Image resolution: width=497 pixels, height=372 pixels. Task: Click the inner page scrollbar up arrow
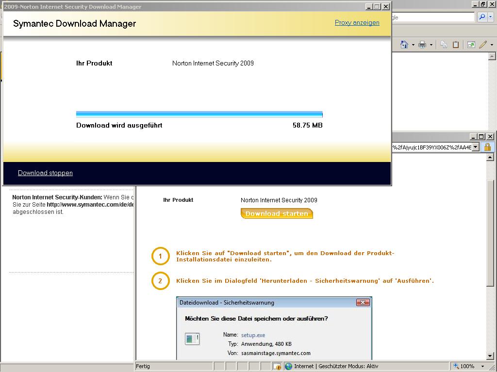490,157
